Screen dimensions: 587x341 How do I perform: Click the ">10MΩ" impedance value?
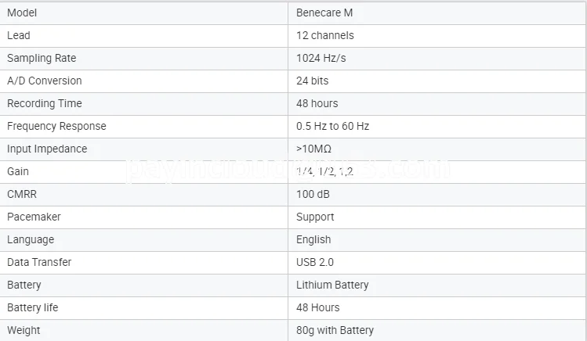(314, 149)
